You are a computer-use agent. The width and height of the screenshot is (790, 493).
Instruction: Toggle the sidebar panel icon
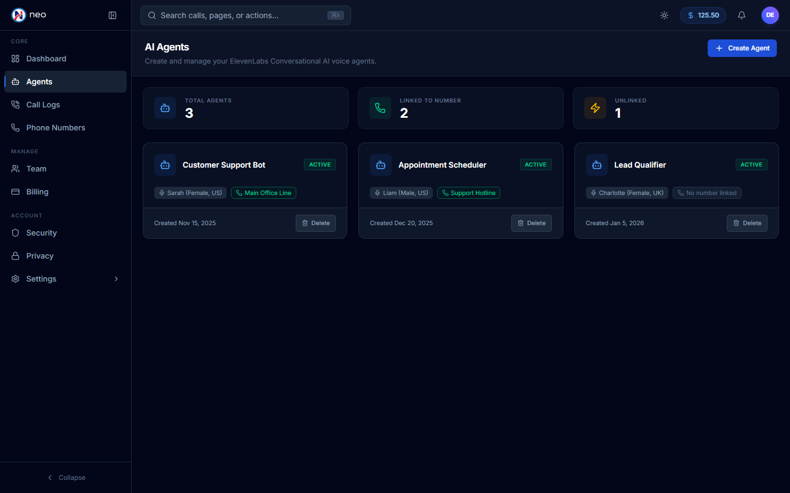pos(112,15)
